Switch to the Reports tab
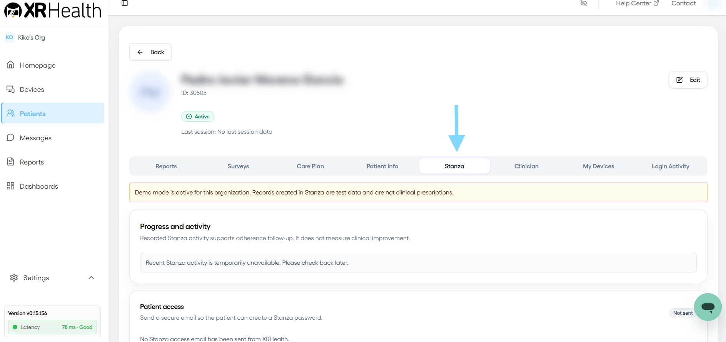726x342 pixels. (x=166, y=166)
